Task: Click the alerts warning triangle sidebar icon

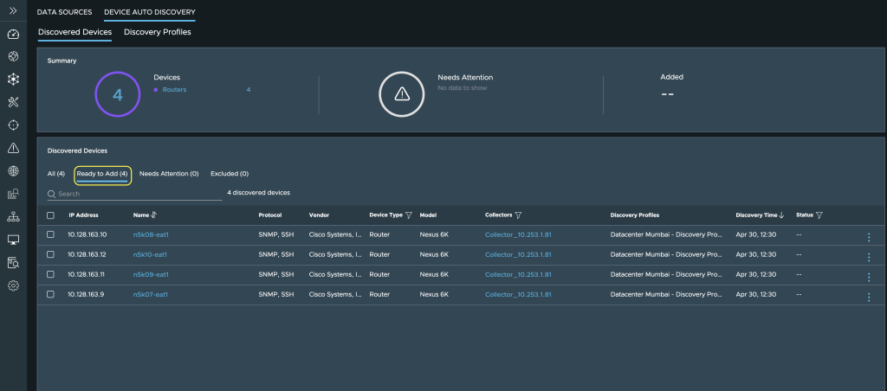Action: (13, 148)
